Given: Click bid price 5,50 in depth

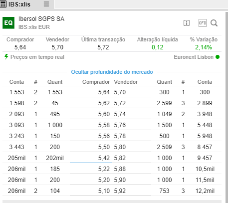Looking at the screenshot, I should (x=104, y=147).
